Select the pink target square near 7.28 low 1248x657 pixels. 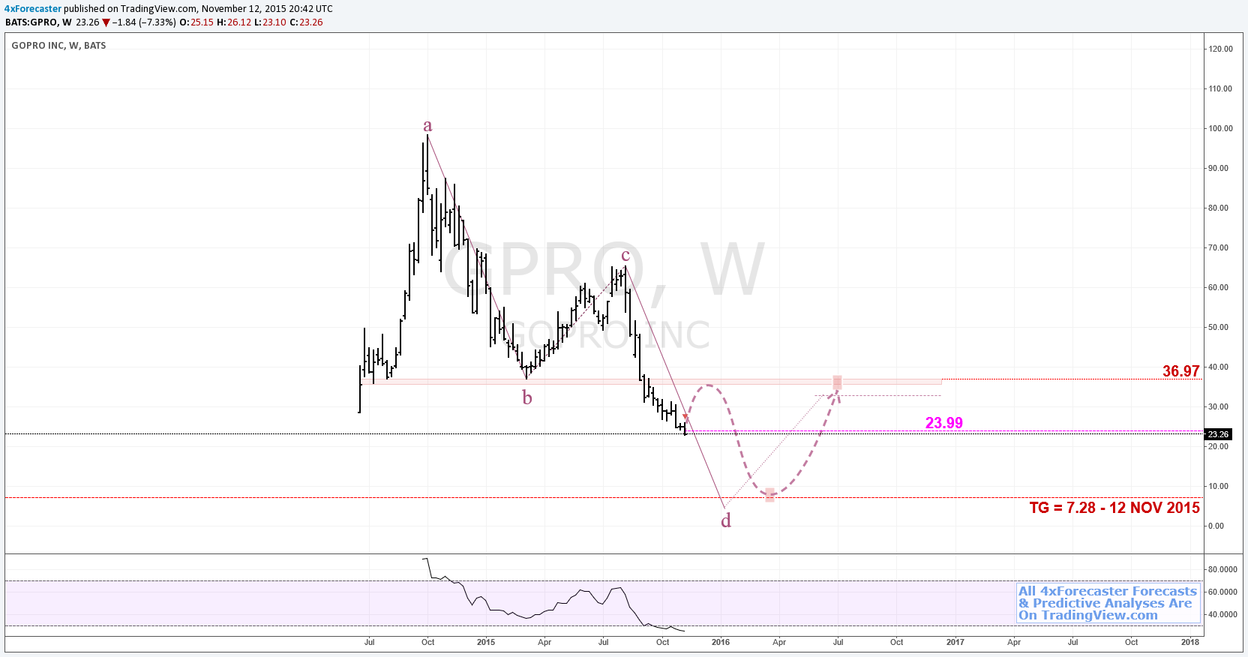point(769,495)
